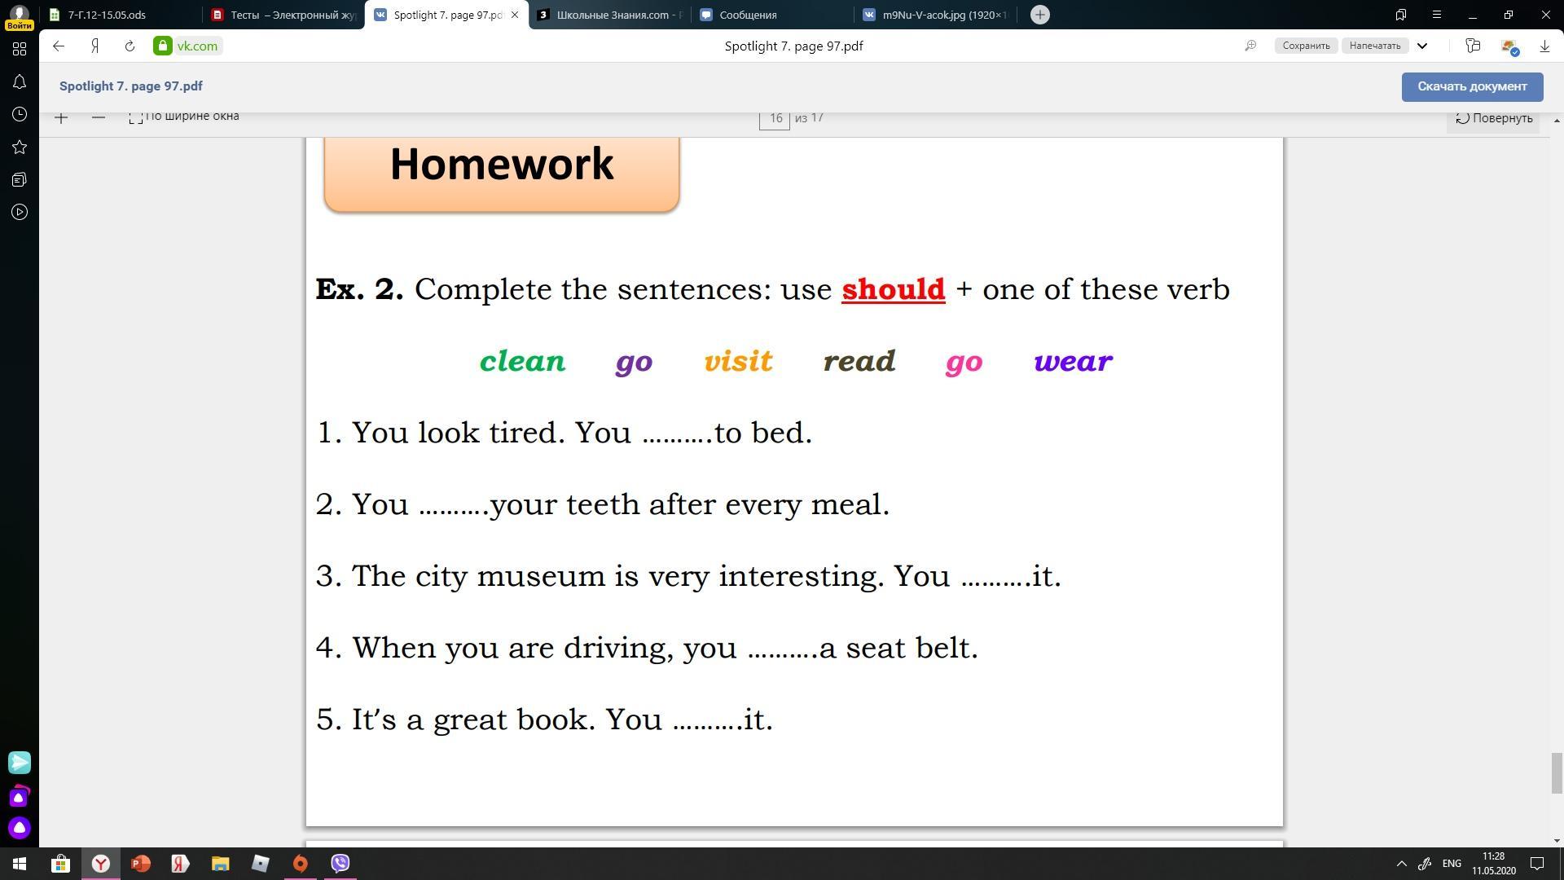Zoom in PDF with plus icon
Screen dimensions: 1564x880
[x=61, y=118]
